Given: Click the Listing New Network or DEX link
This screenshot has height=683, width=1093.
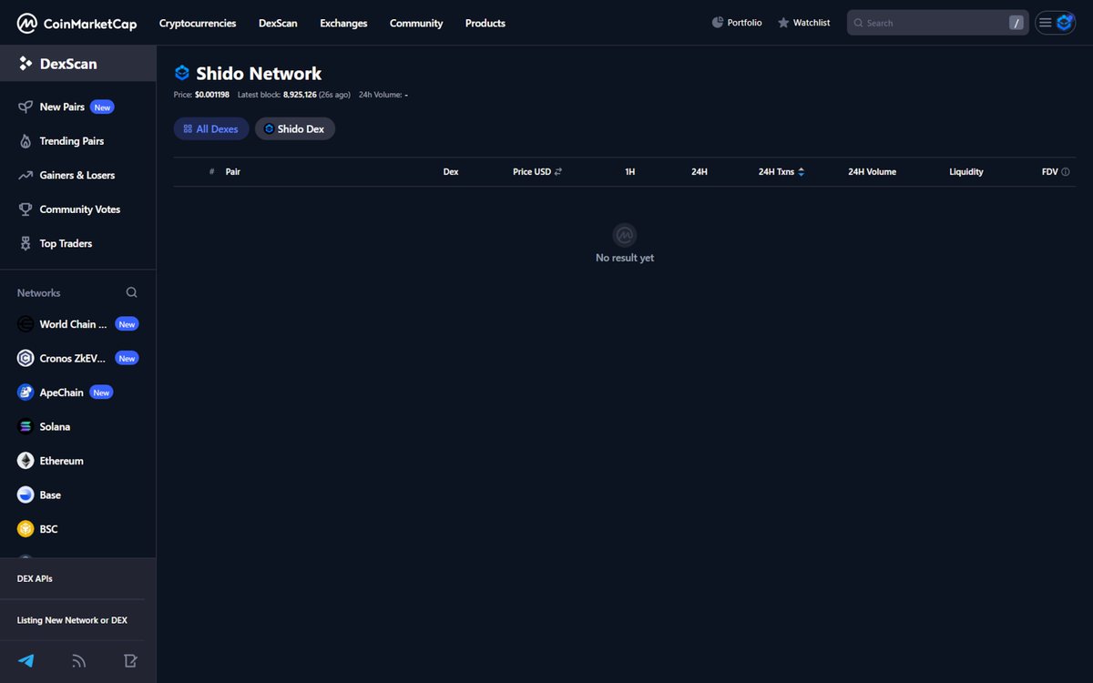Looking at the screenshot, I should pos(75,620).
